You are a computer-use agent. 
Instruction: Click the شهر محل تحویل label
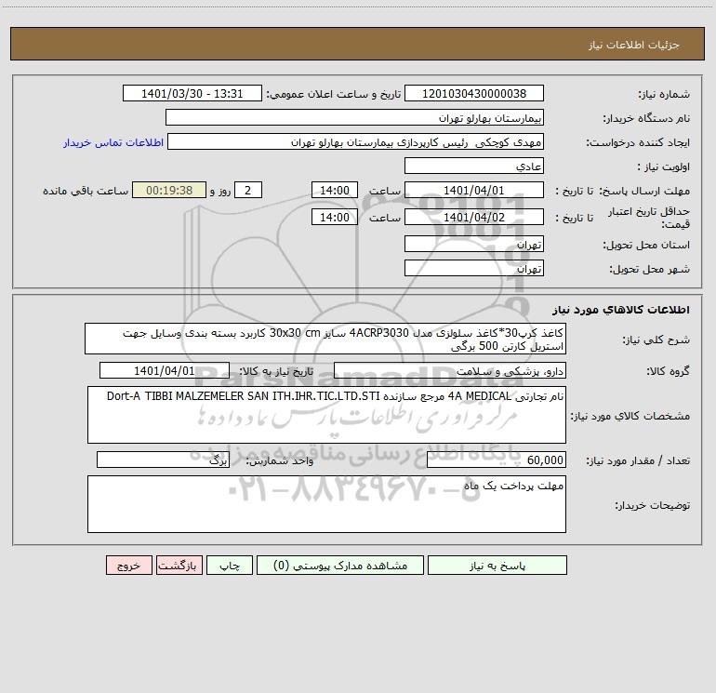649,270
